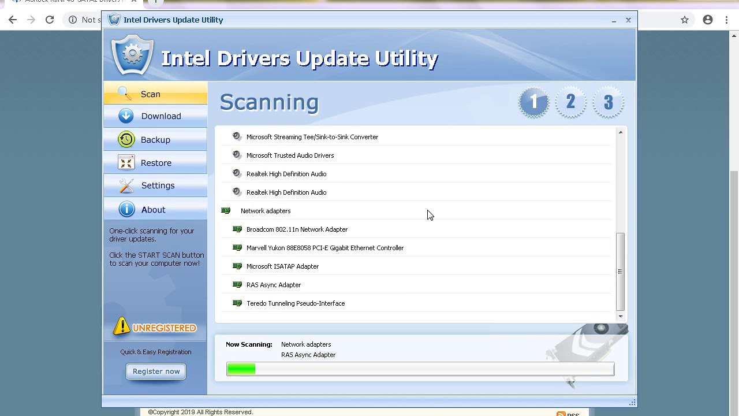739x416 pixels.
Task: Click the Scan magnifier icon in sidebar
Action: coord(124,93)
